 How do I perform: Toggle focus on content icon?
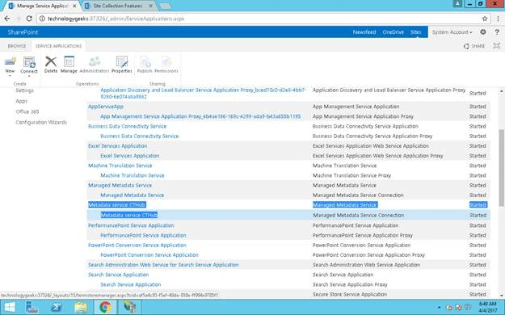click(497, 46)
